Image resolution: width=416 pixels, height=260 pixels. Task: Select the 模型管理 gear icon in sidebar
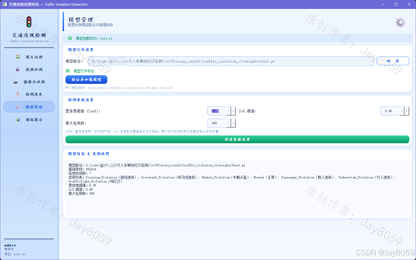pyautogui.click(x=18, y=107)
